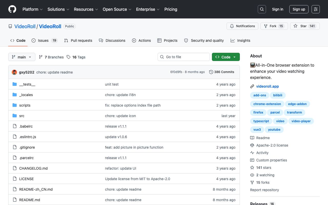Open the .parcelrc file
This screenshot has width=328, height=205.
point(26,158)
